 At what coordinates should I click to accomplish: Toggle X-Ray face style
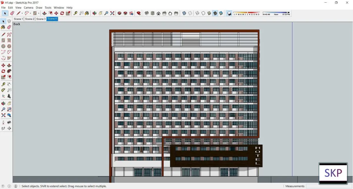184,13
